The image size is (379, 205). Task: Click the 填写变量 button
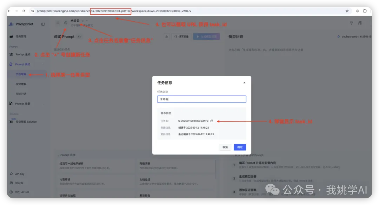click(181, 37)
